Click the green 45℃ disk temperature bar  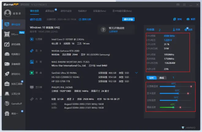click(x=176, y=107)
